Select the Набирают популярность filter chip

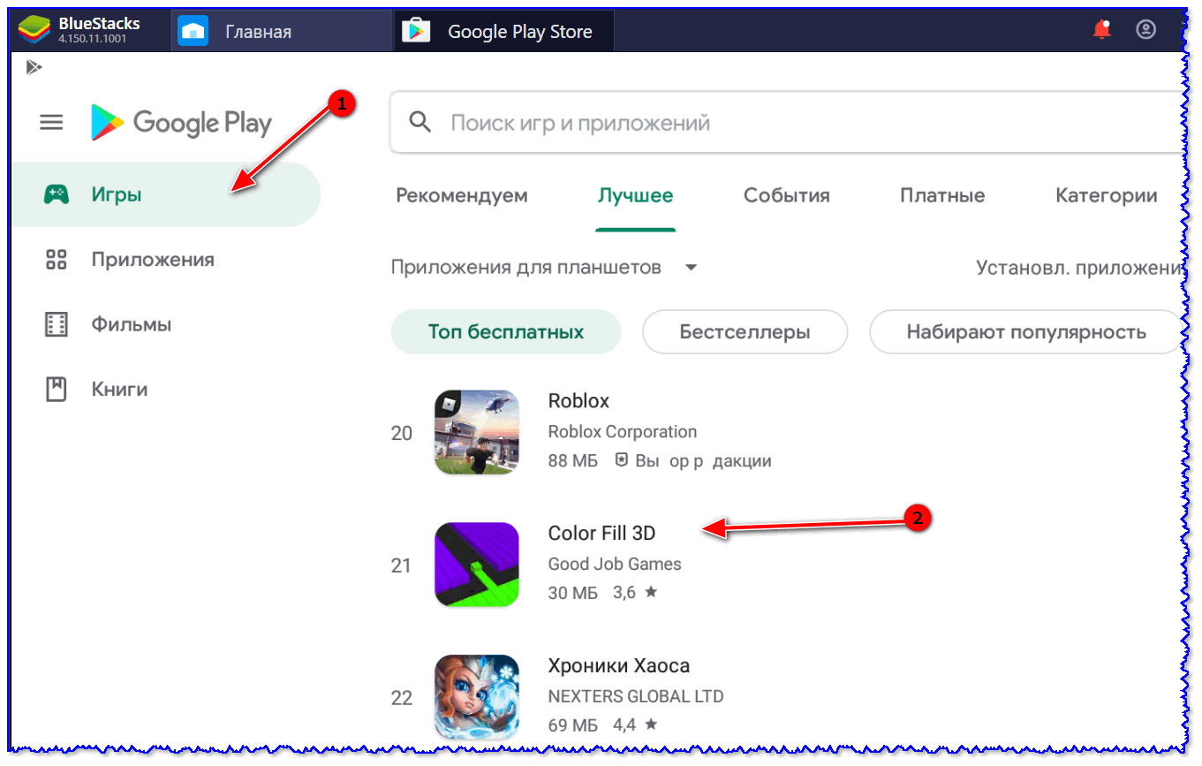[1025, 332]
